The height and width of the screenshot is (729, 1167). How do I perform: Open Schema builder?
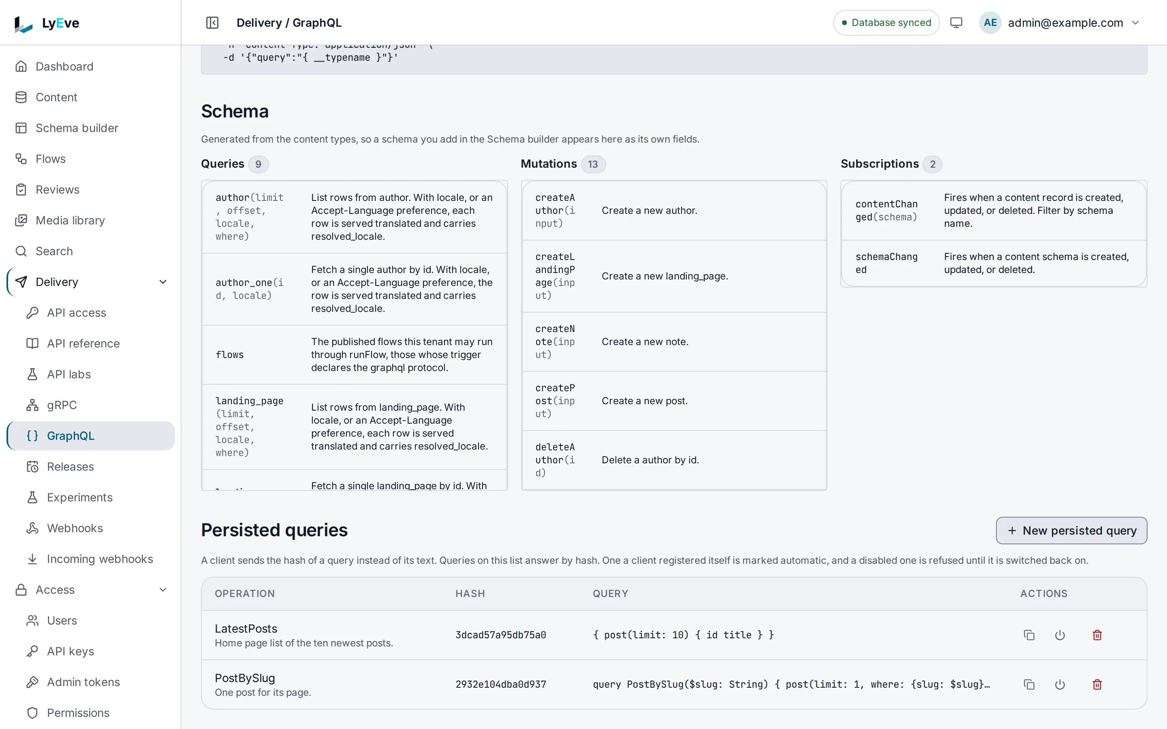(x=91, y=128)
